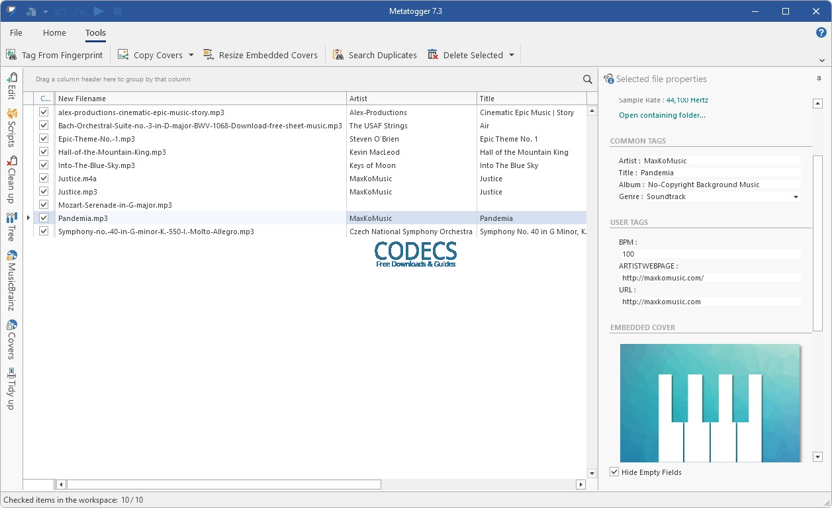This screenshot has width=832, height=508.
Task: Switch to the Home tab
Action: point(54,32)
